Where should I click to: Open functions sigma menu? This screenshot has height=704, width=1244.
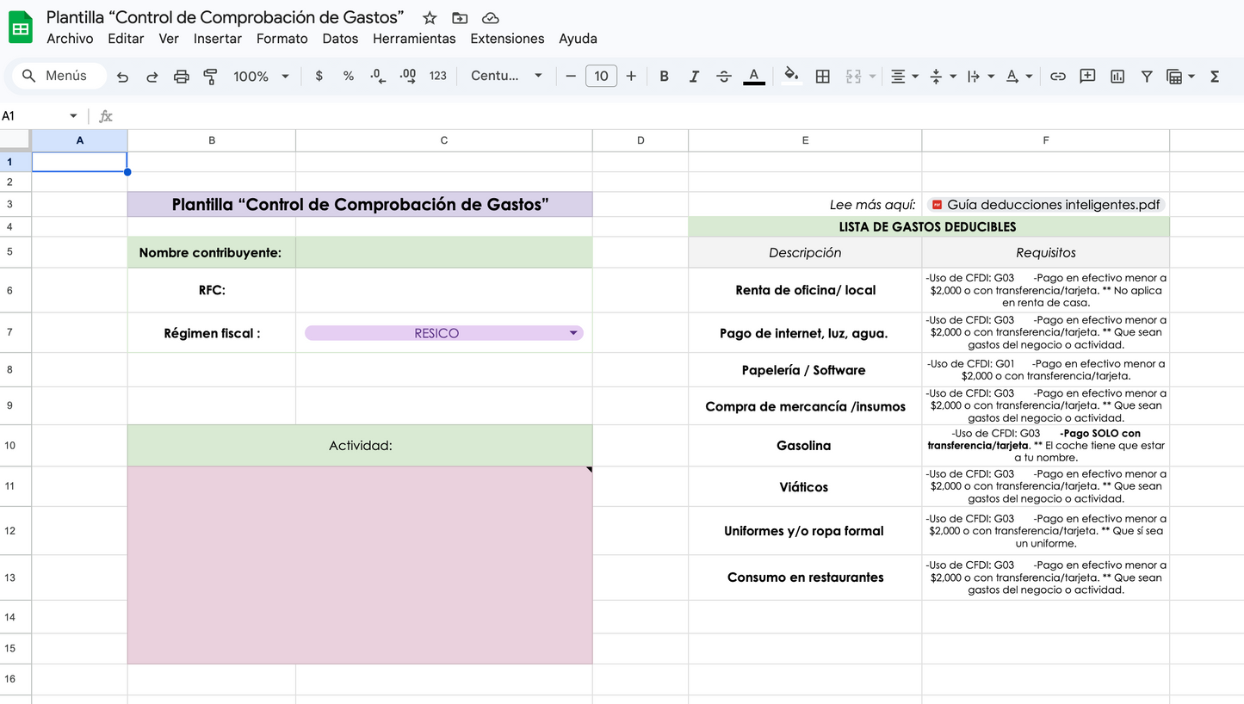click(x=1215, y=76)
